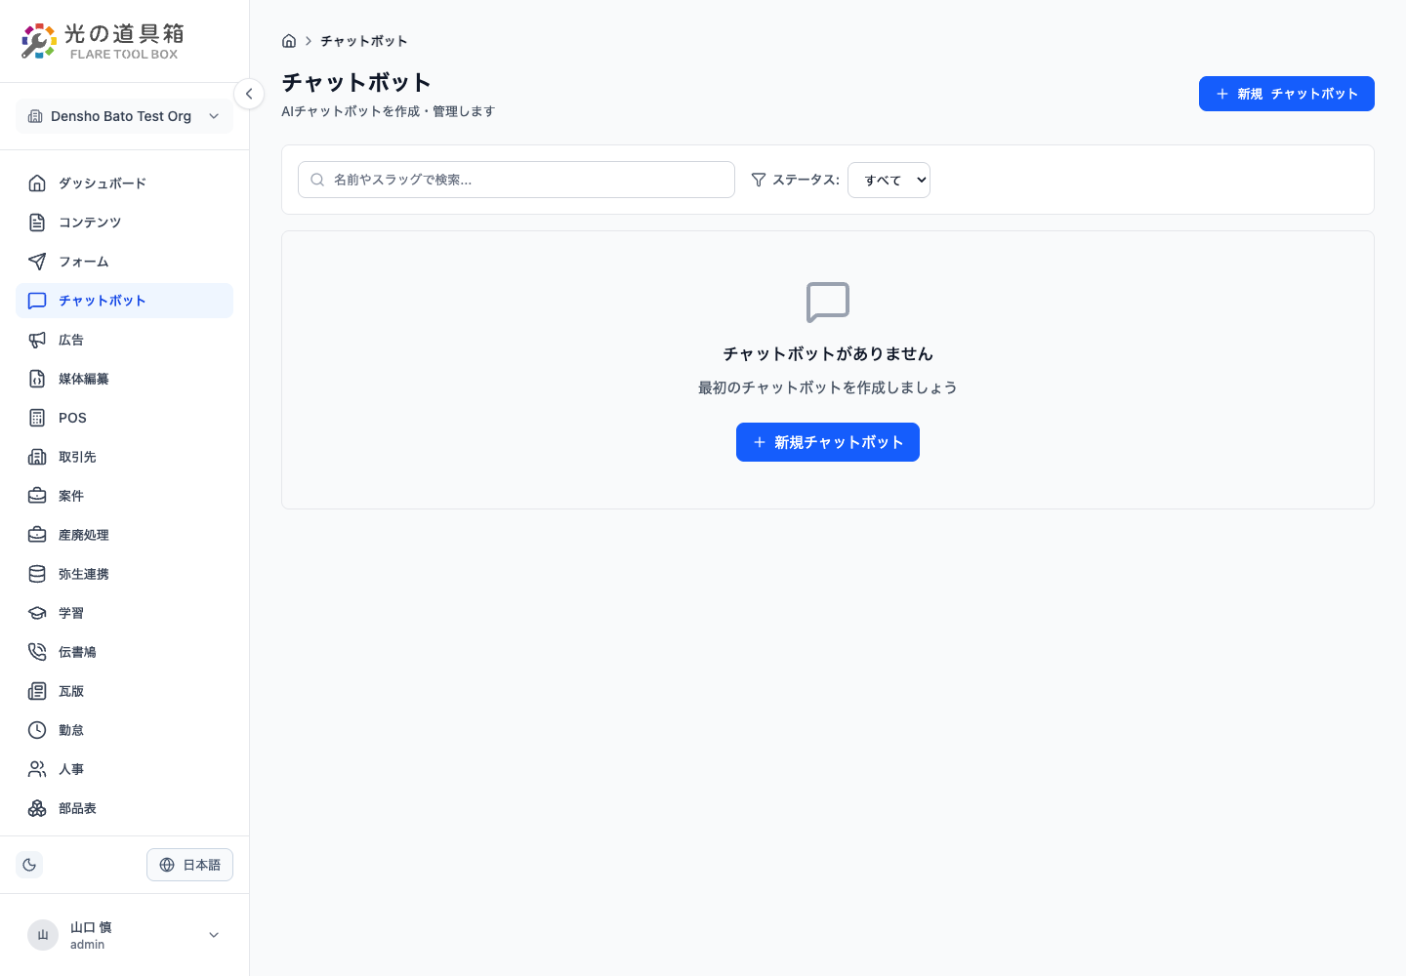The image size is (1406, 976).
Task: Click the 人事 people icon
Action: (x=37, y=769)
